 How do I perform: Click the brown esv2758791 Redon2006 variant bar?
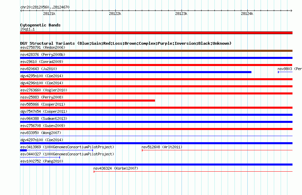[156, 51]
